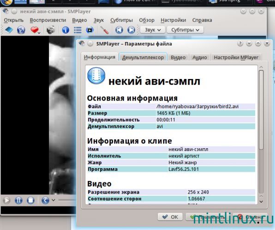
Task: Switch to the Демультиплексор tab
Action: [x=143, y=57]
